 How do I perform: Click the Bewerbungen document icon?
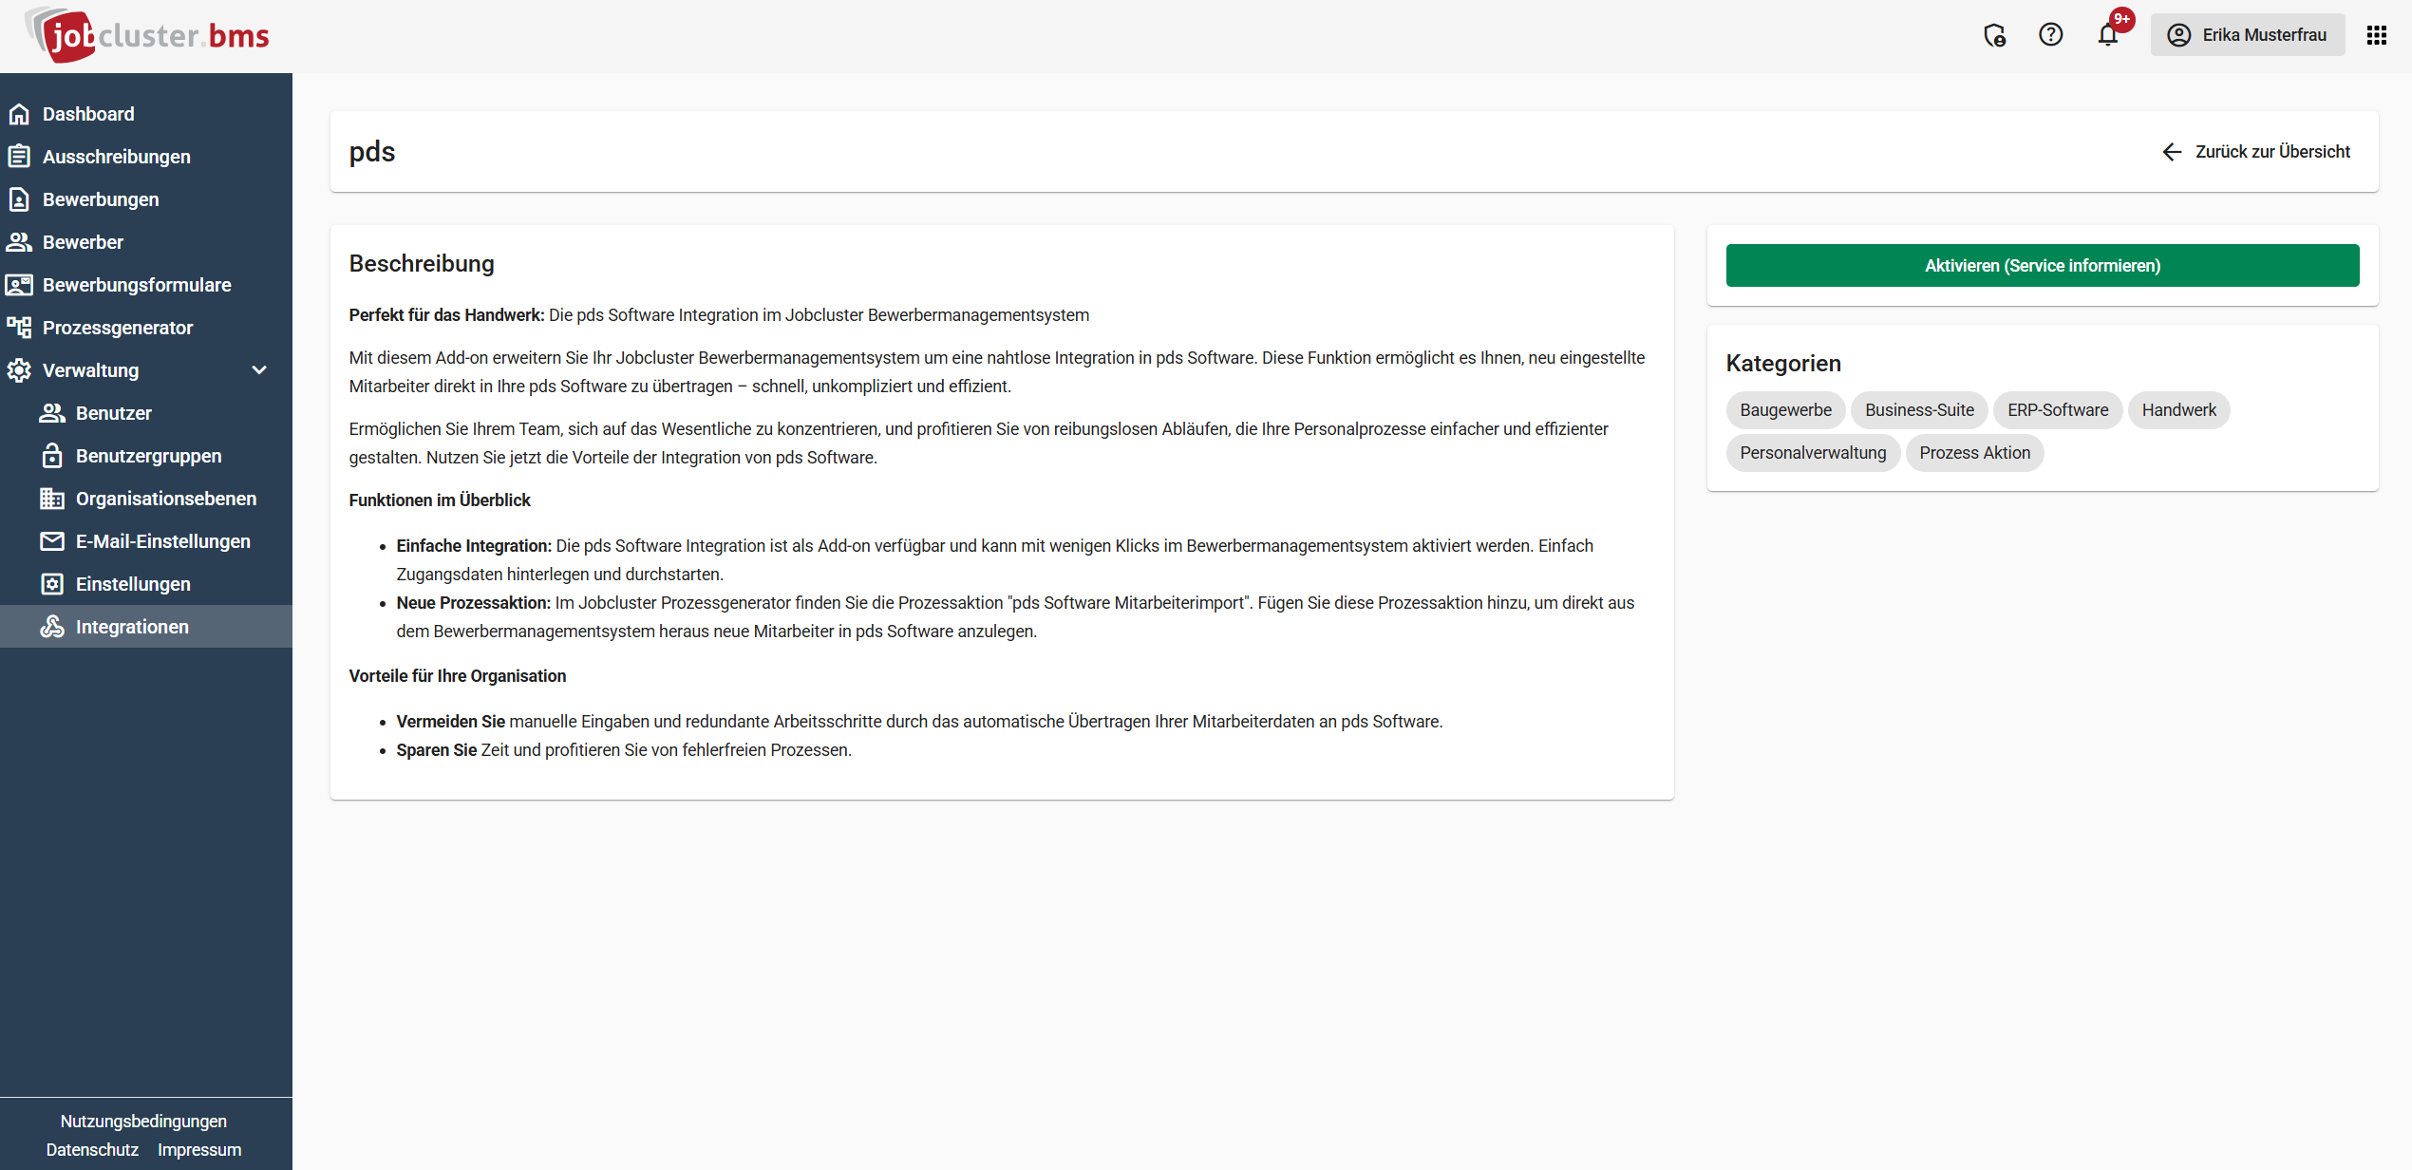19,199
